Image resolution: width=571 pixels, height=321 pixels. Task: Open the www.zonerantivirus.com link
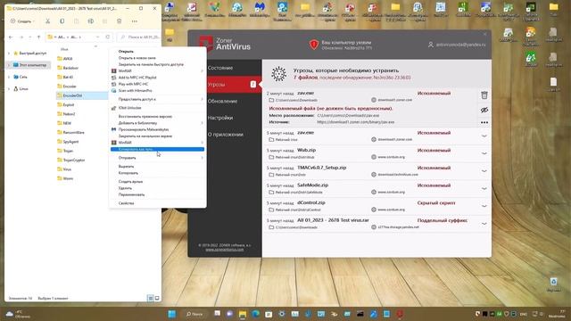[224, 250]
